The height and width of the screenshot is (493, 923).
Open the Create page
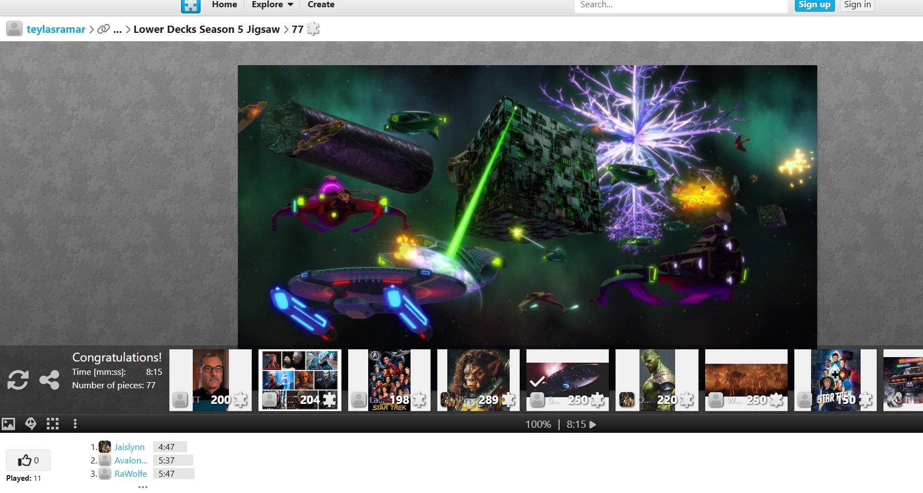tap(321, 4)
